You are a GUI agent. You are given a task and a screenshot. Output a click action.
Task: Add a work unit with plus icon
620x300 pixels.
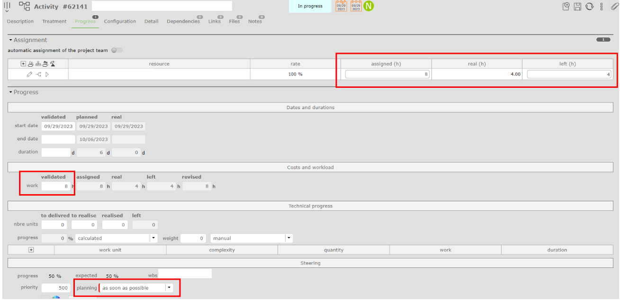point(31,250)
